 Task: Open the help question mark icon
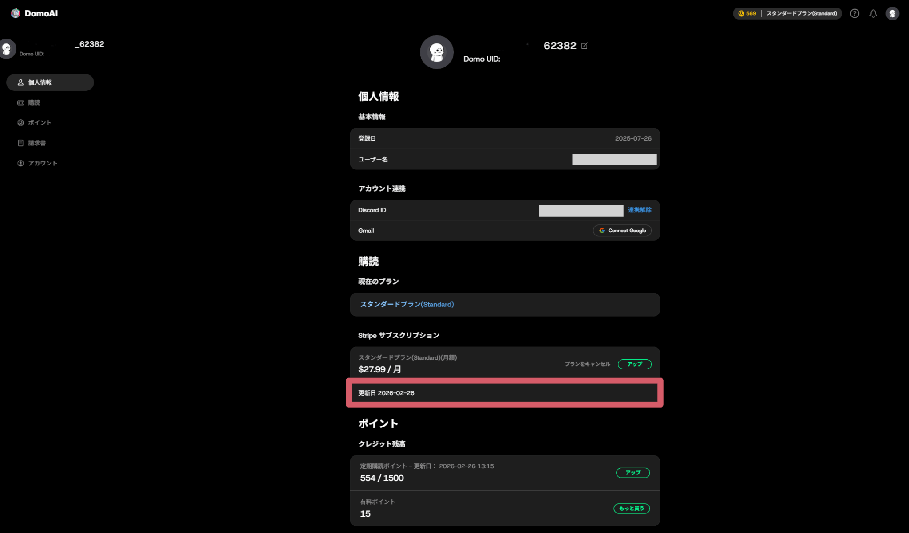pyautogui.click(x=854, y=13)
